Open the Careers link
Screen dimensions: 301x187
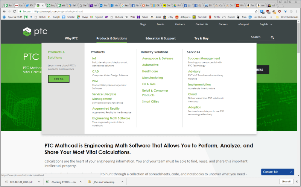pos(223,24)
